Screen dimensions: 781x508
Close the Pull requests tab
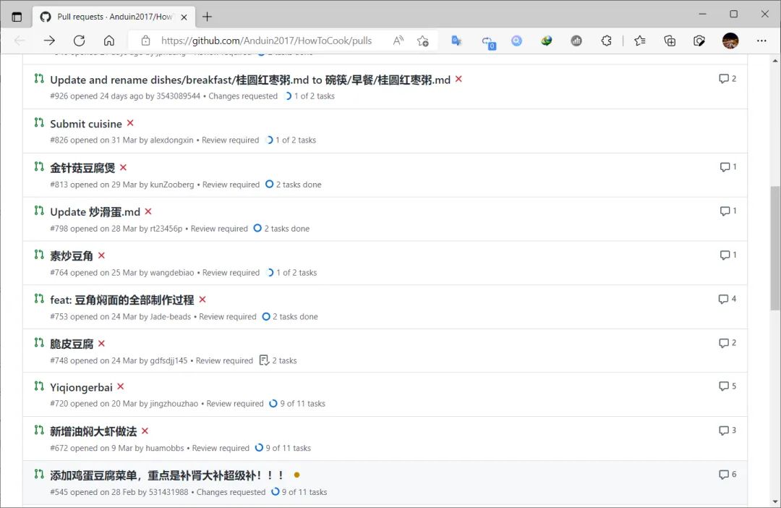click(x=184, y=17)
